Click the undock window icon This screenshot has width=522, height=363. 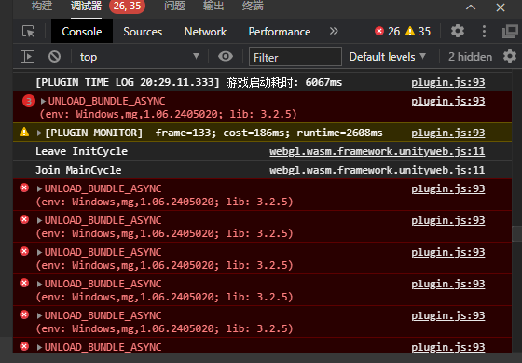510,32
